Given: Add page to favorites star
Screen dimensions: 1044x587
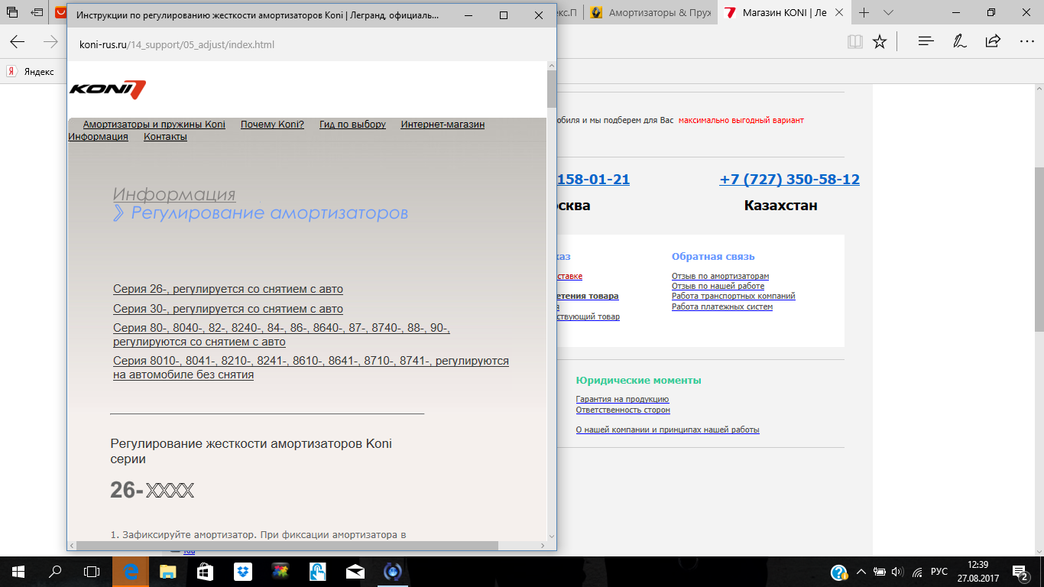Looking at the screenshot, I should click(x=880, y=42).
